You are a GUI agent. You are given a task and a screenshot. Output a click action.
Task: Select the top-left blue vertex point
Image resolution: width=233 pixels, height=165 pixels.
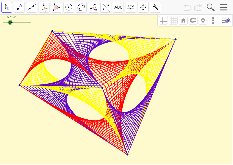(52, 31)
